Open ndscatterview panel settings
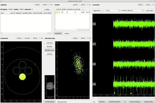155x103 pixels. coord(75,38)
